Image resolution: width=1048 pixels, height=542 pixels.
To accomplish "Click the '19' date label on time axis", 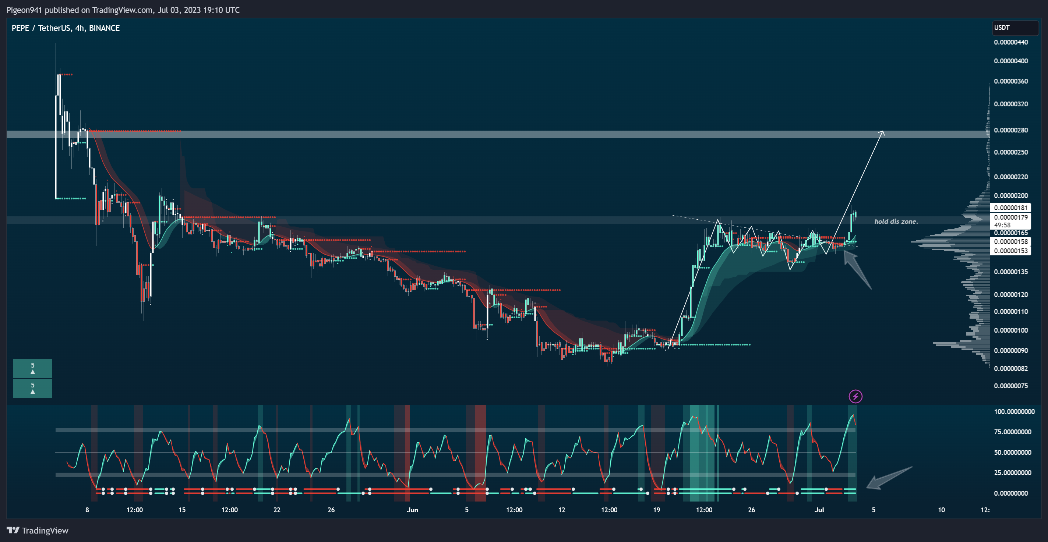I will pos(656,510).
